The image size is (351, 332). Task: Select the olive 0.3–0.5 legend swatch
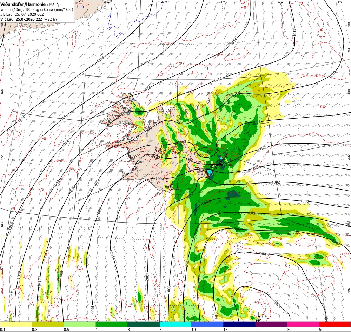48,324
